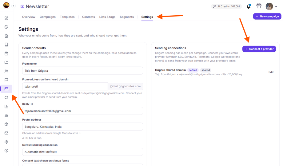Viewport: 283px width, 166px height.
Task: Click the Postal address input field
Action: 83,127
